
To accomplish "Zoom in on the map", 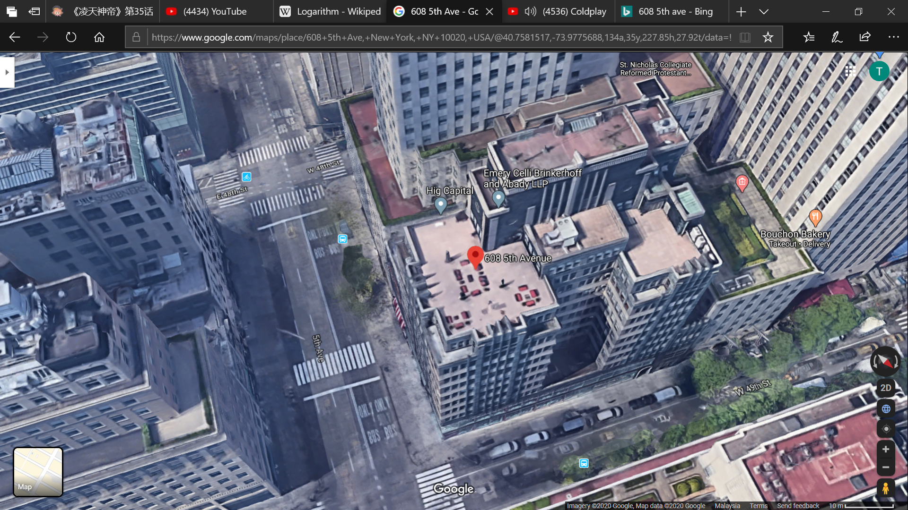I will (x=886, y=449).
